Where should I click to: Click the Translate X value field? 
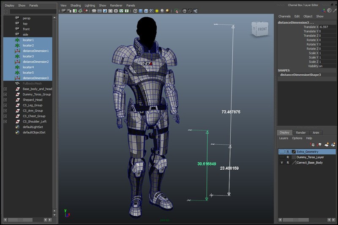[x=324, y=27]
